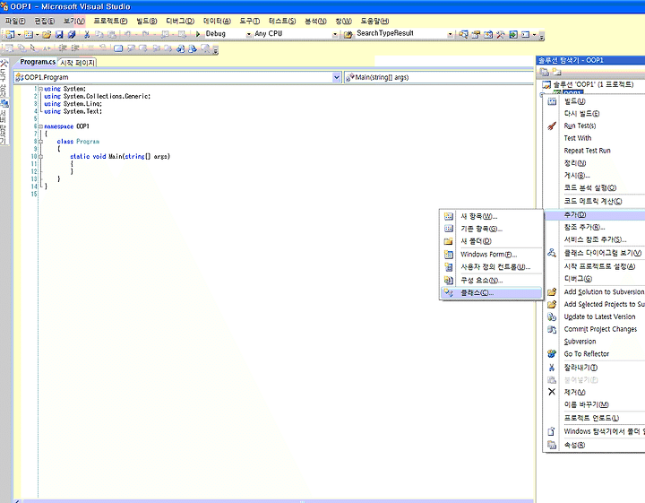The width and height of the screenshot is (645, 503).
Task: Click the Paste toolbar icon
Action: (x=111, y=35)
